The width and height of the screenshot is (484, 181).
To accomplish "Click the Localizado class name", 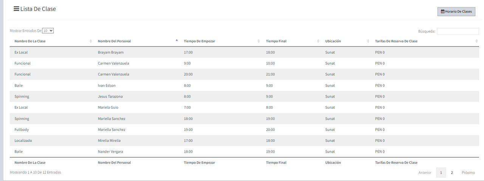I will click(23, 141).
